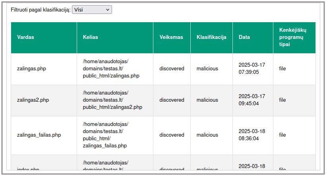Click the zalingas2.php file name cell
The image size is (327, 176).
[33, 100]
